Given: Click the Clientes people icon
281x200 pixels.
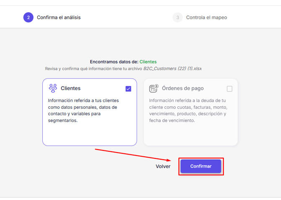Looking at the screenshot, I should click(x=53, y=88).
